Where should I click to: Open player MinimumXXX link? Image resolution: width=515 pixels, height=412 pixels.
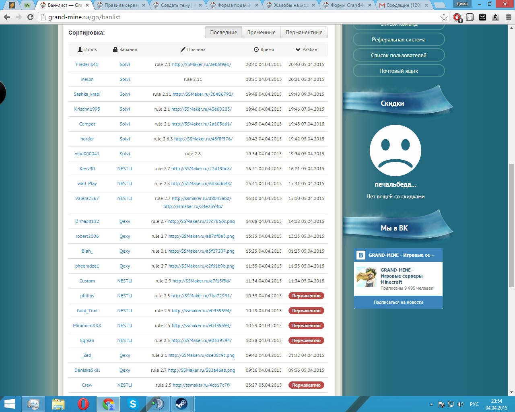[87, 325]
